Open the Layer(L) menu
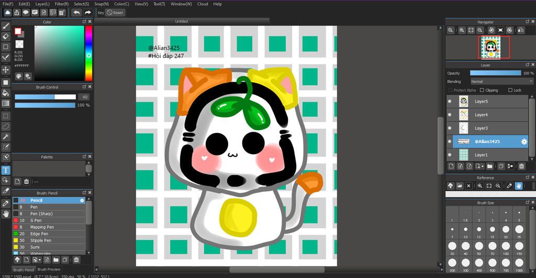Screen dimensions: 536x278 tap(42, 4)
